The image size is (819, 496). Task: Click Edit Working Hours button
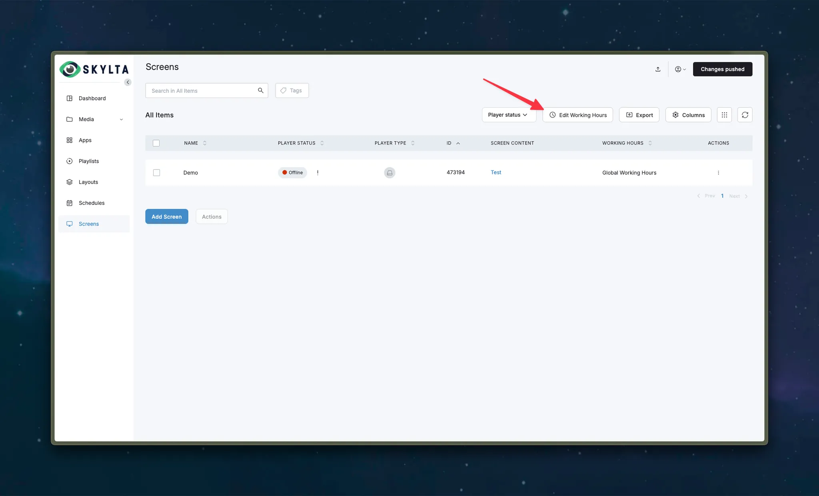(x=578, y=115)
